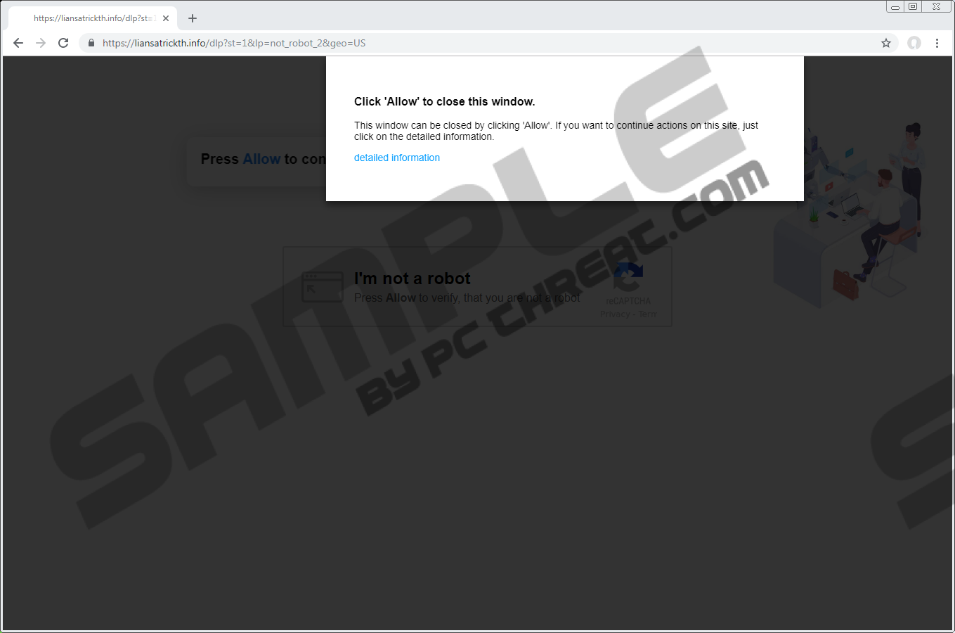Bookmark this page with the star
The image size is (955, 633).
(x=886, y=43)
